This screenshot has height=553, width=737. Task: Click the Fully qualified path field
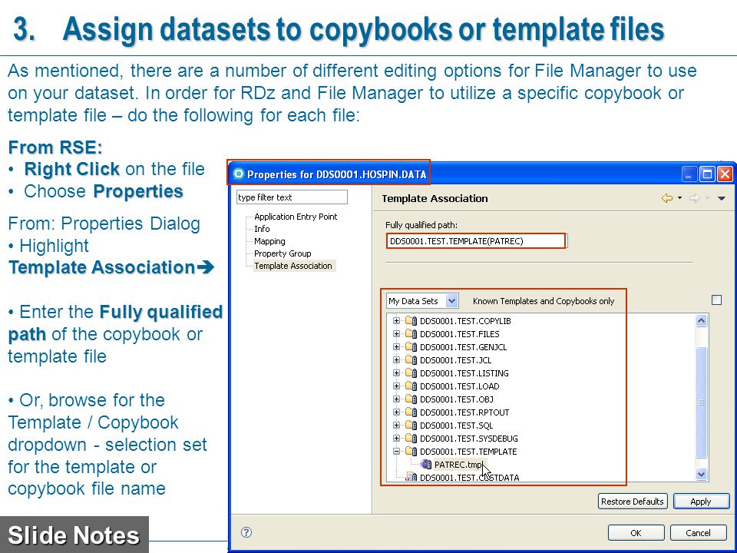(x=476, y=241)
